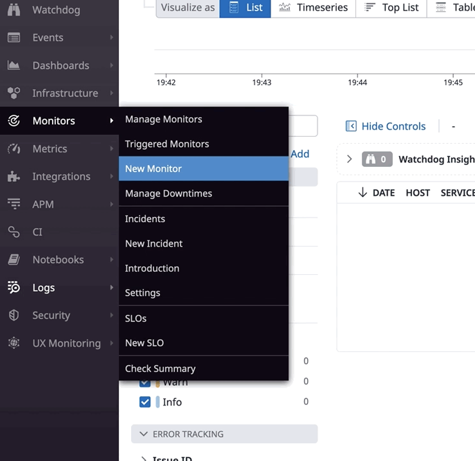Open the Infrastructure sidebar icon
The width and height of the screenshot is (475, 461).
click(x=13, y=93)
